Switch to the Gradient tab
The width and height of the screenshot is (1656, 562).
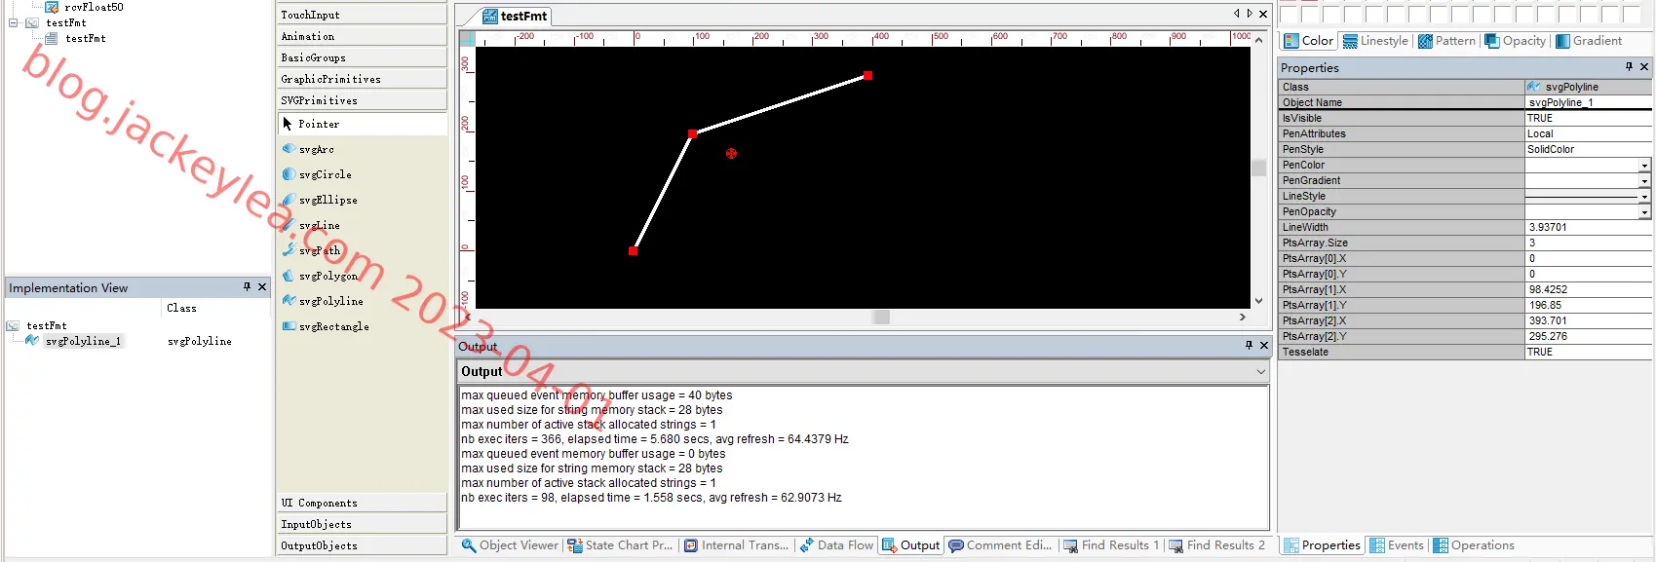pyautogui.click(x=1589, y=41)
